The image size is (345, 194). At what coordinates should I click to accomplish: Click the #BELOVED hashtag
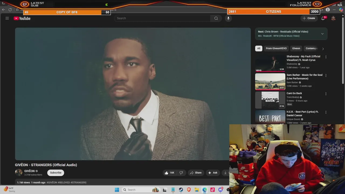pos(64,182)
